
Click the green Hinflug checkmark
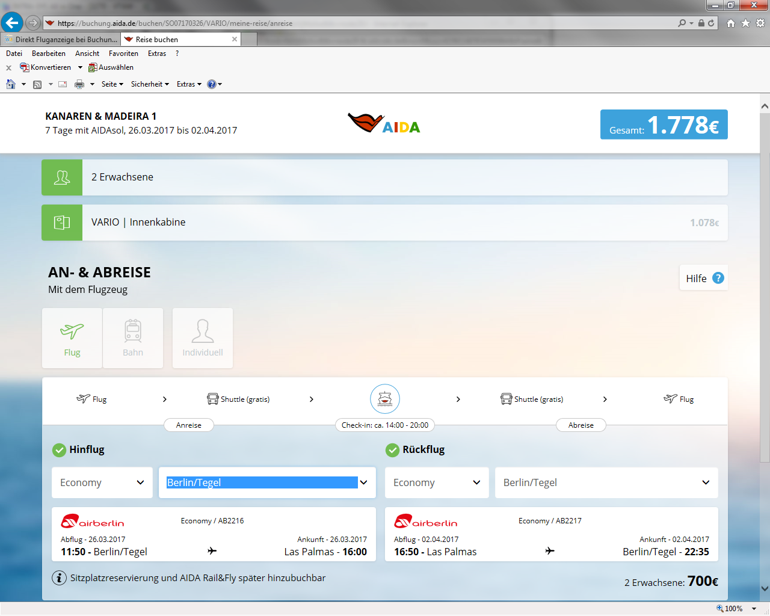(x=59, y=450)
